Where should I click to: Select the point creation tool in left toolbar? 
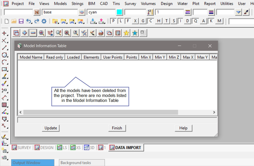click(4, 34)
